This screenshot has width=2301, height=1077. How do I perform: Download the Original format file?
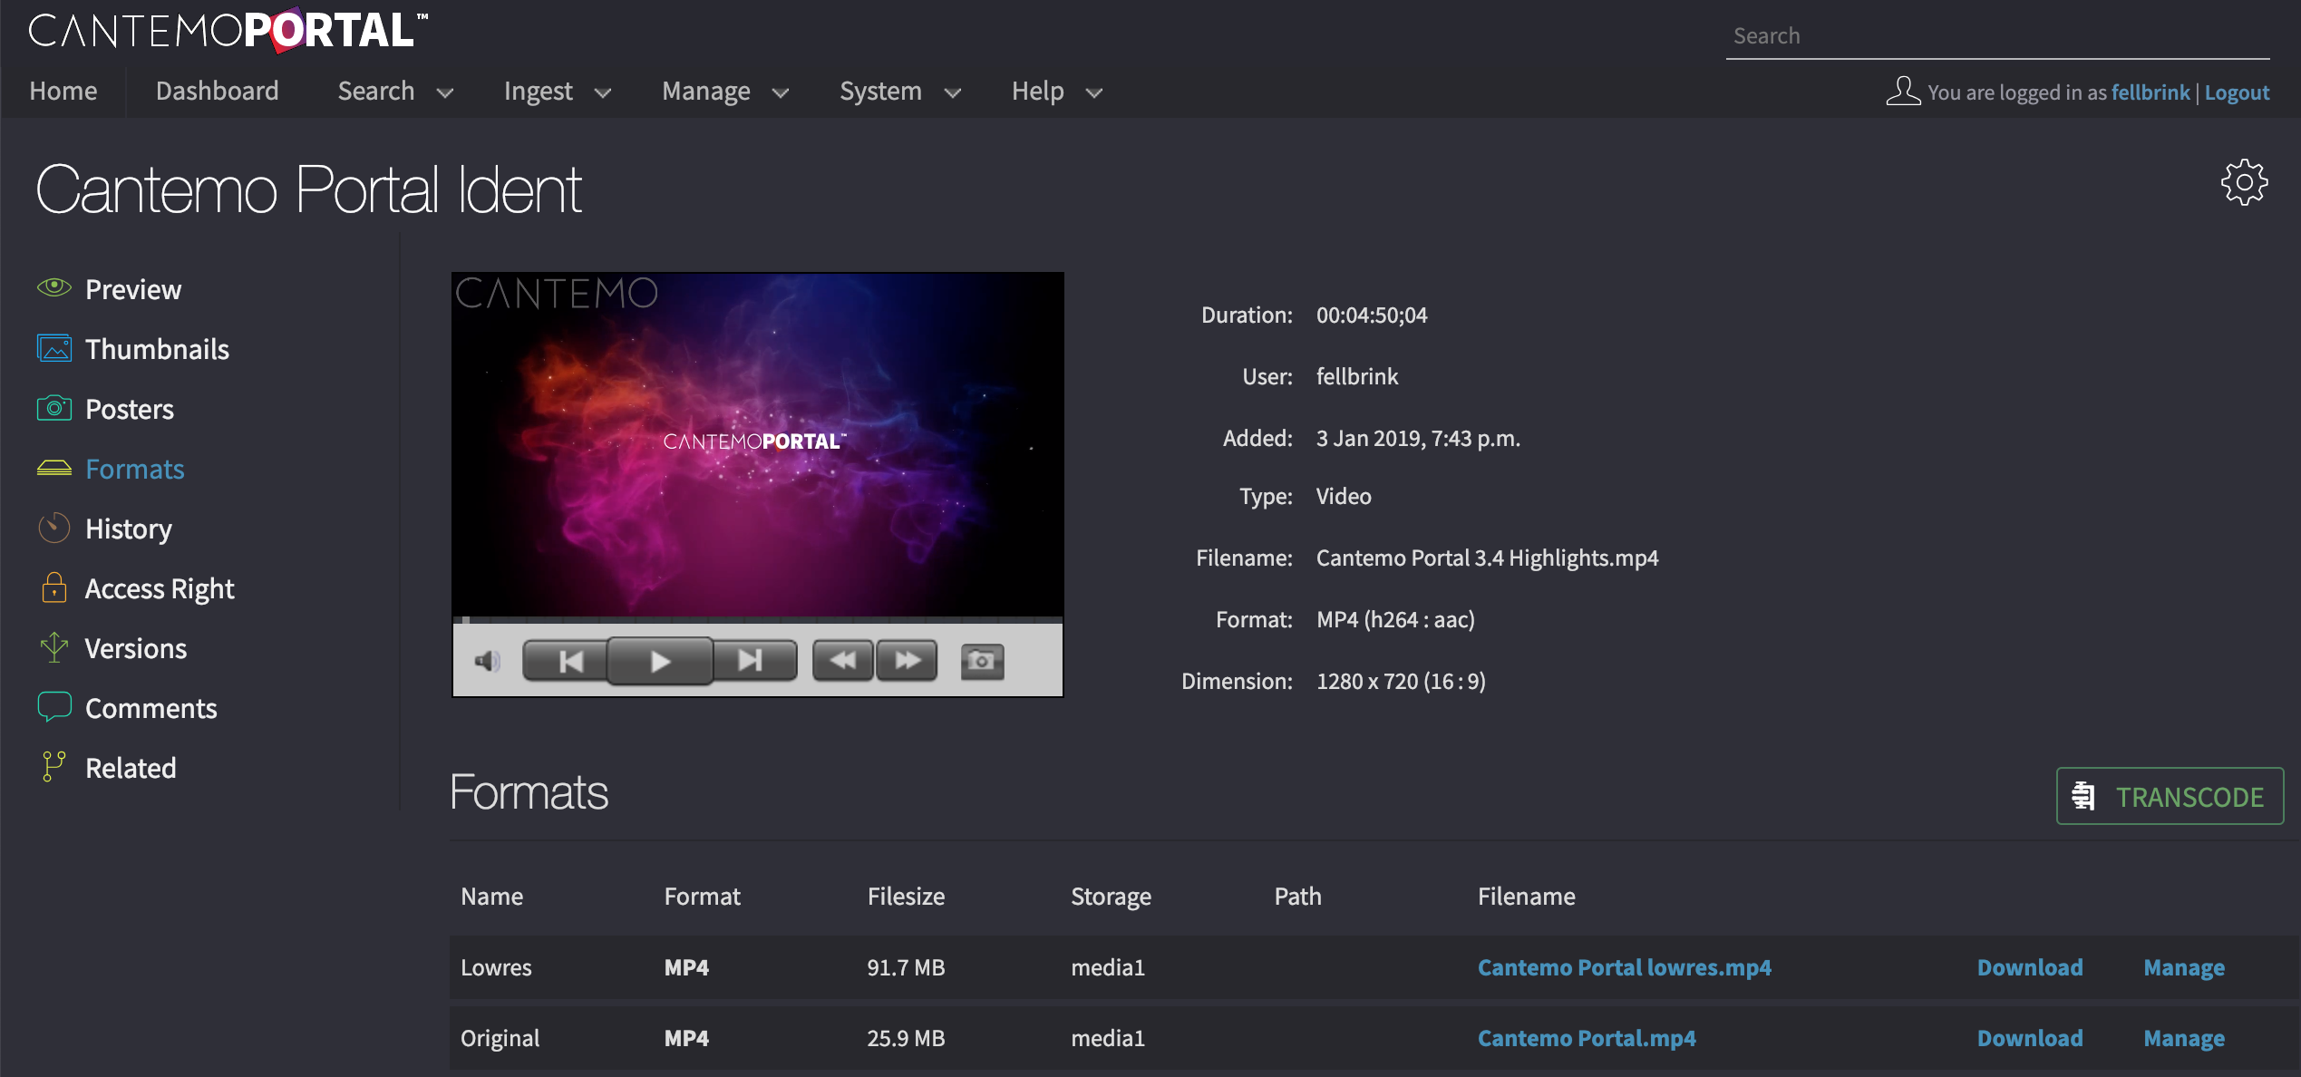(x=2030, y=1038)
